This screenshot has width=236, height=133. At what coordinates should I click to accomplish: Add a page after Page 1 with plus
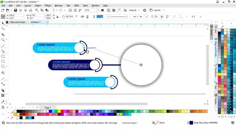point(37,108)
